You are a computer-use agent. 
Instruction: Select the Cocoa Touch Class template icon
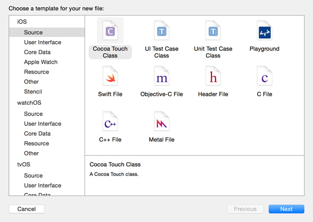110,31
